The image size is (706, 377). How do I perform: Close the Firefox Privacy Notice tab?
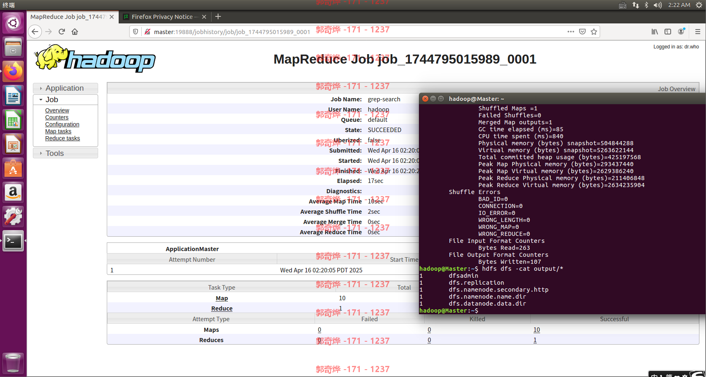point(204,17)
